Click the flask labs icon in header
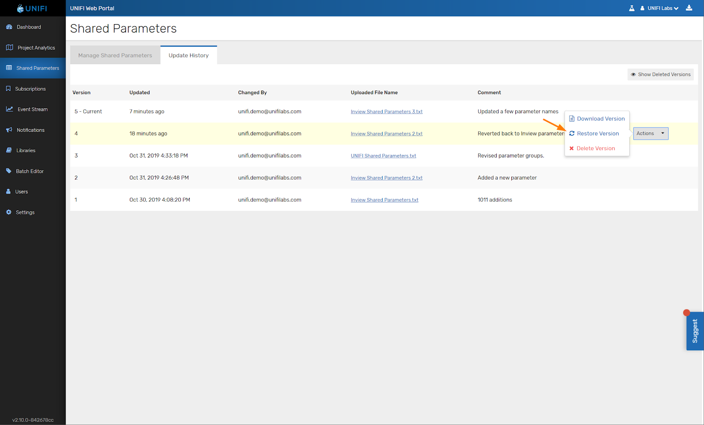 point(632,8)
